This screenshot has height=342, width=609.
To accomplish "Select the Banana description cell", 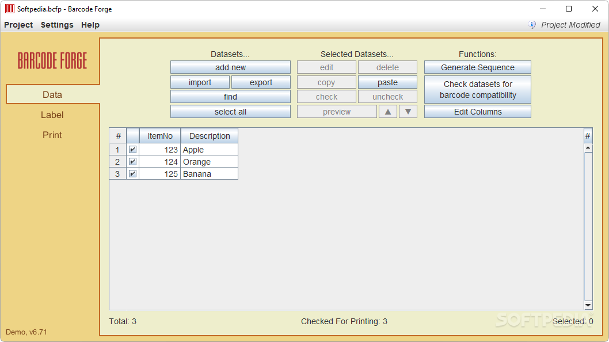I will [210, 174].
